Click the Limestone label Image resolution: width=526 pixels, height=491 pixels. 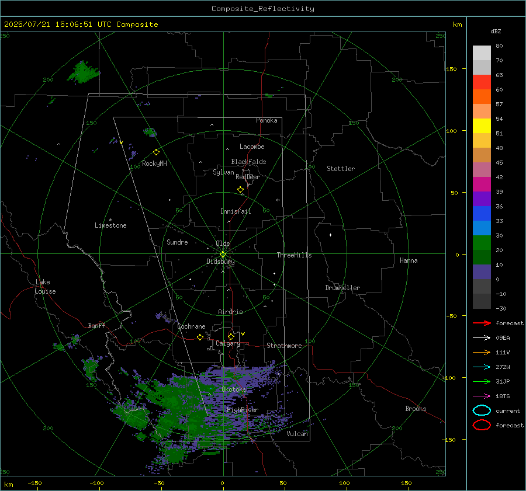(x=110, y=225)
